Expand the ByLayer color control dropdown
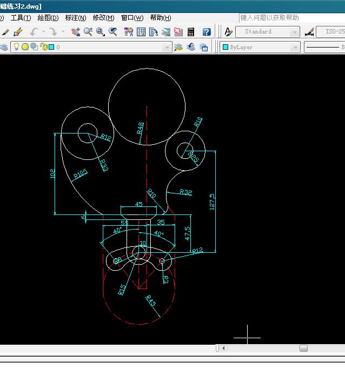The image size is (345, 369). (x=295, y=48)
